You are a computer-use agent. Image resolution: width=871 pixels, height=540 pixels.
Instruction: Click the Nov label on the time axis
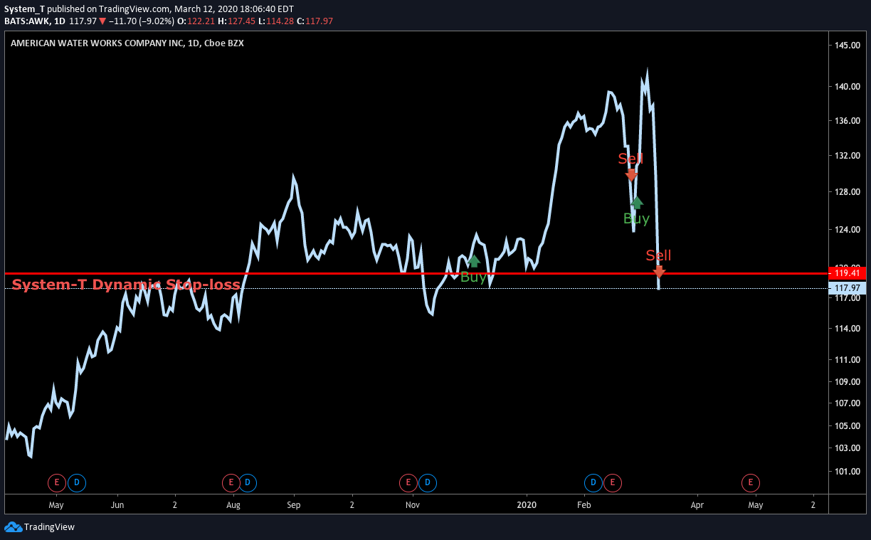[x=412, y=505]
